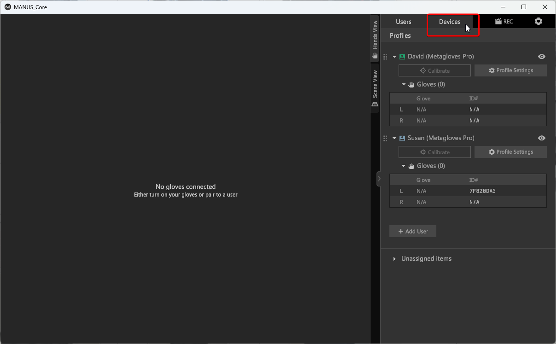Switch to the Users tab
This screenshot has height=344, width=556.
click(404, 22)
